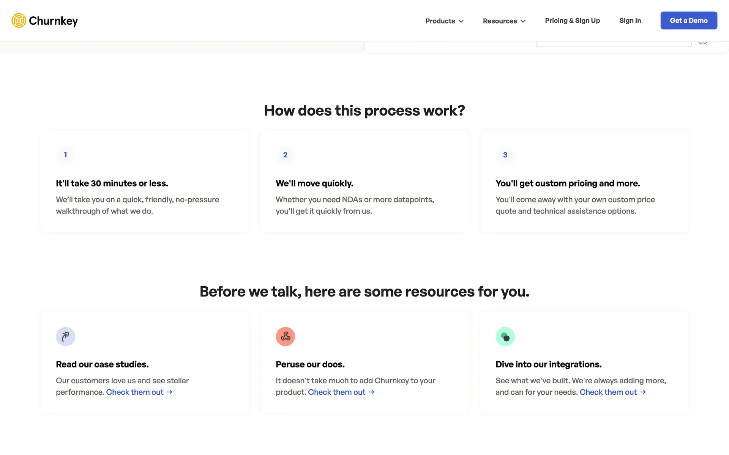This screenshot has width=729, height=455.
Task: Click the Churnkey logo icon
Action: 19,20
